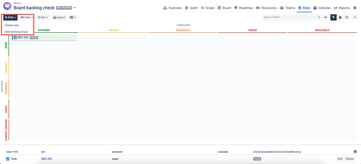Click the ISSUE TYPE column header
The height and width of the screenshot is (164, 361).
[12, 152]
